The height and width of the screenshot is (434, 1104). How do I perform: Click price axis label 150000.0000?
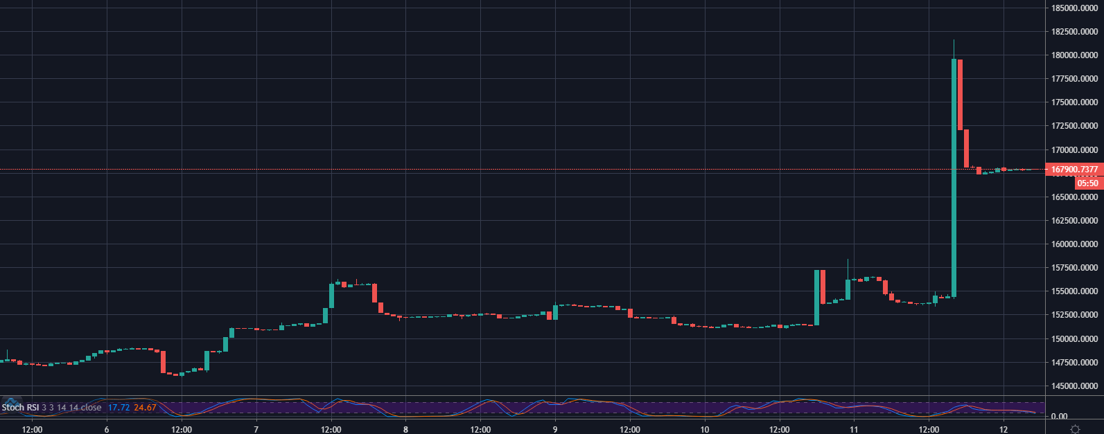click(1075, 338)
